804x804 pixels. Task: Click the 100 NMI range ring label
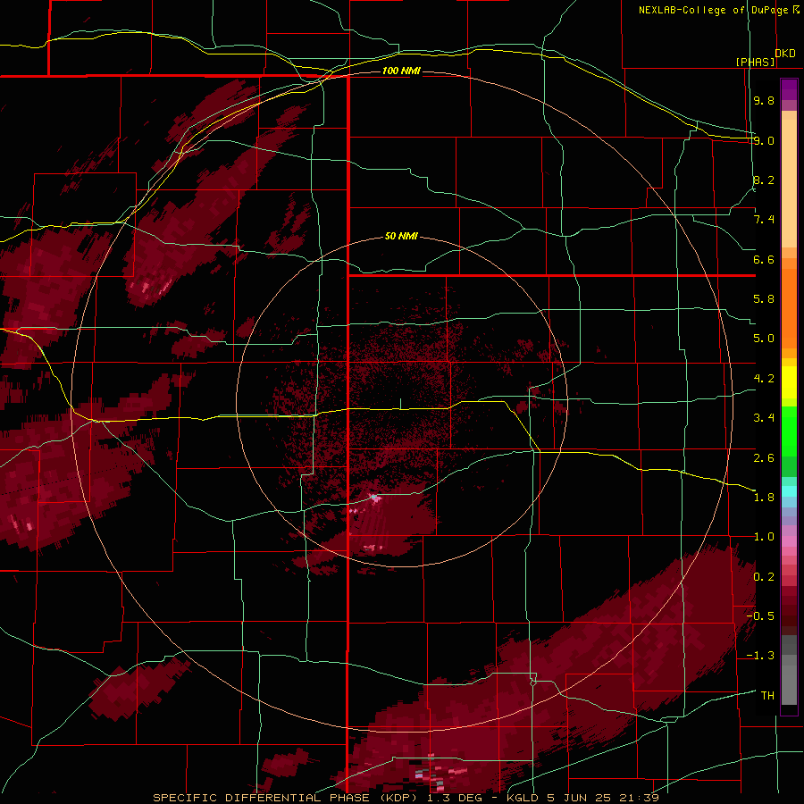(401, 71)
